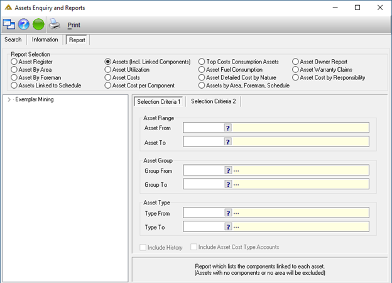Click ellipsis browse next to Group To
Image resolution: width=392 pixels, height=283 pixels.
coord(236,185)
